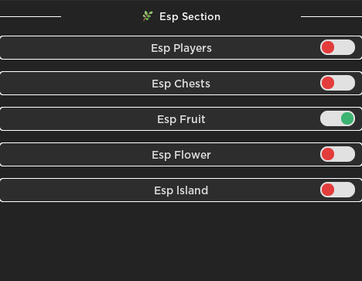Image resolution: width=362 pixels, height=281 pixels.
Task: Click the herb leaf icon beside Esp Section
Action: coord(148,16)
